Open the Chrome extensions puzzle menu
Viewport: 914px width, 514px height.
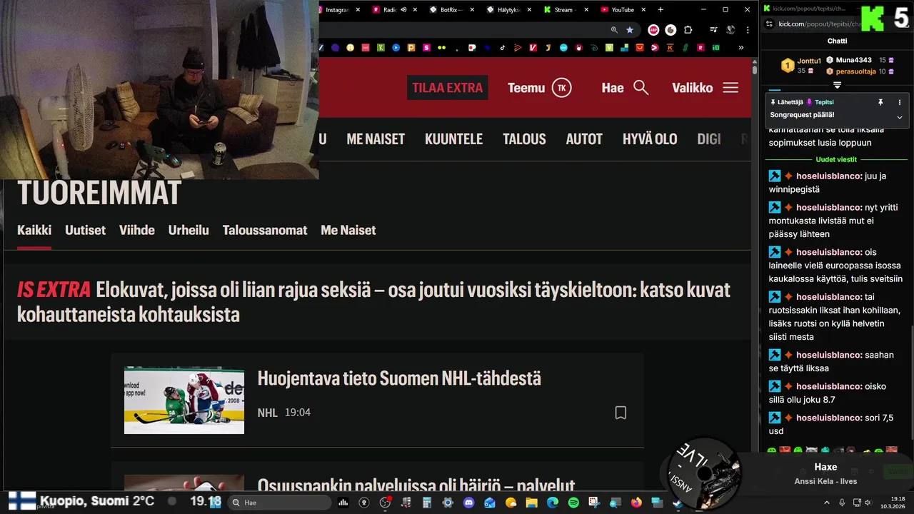click(x=688, y=30)
